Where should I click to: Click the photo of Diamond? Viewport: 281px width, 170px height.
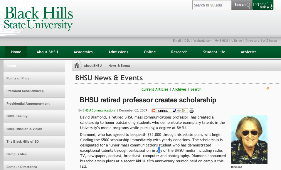tap(249, 139)
